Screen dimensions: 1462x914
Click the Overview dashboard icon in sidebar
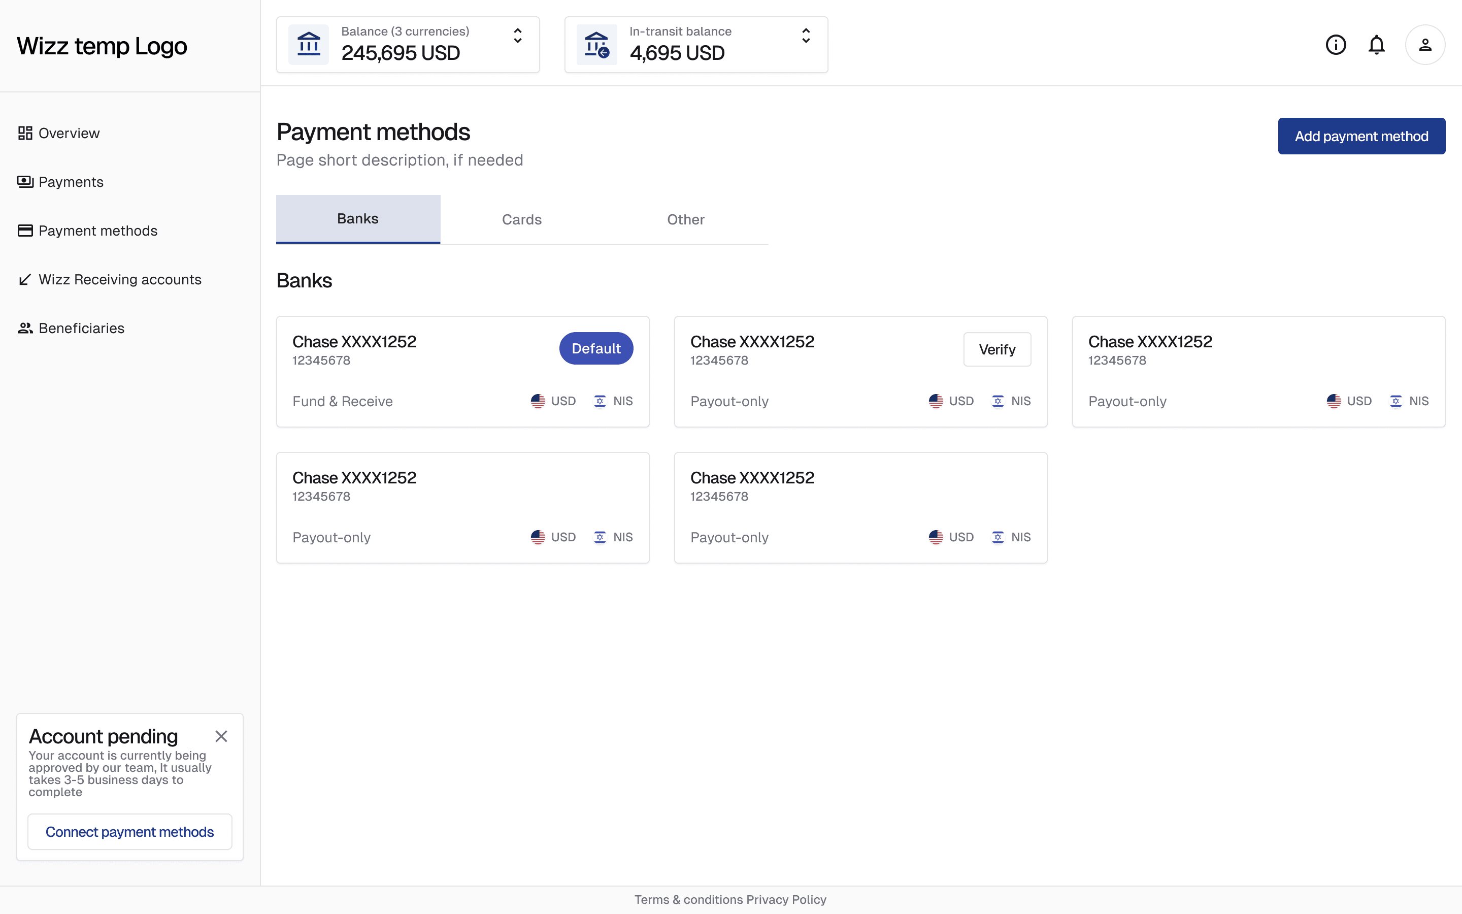pos(25,133)
